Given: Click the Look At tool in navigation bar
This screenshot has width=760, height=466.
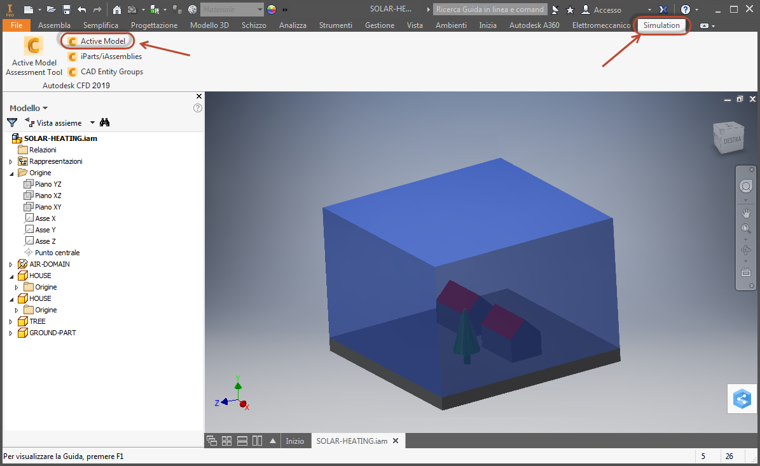Looking at the screenshot, I should click(x=746, y=272).
